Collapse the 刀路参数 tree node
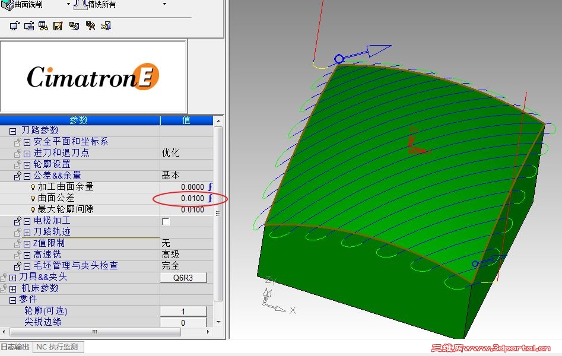 click(x=12, y=131)
